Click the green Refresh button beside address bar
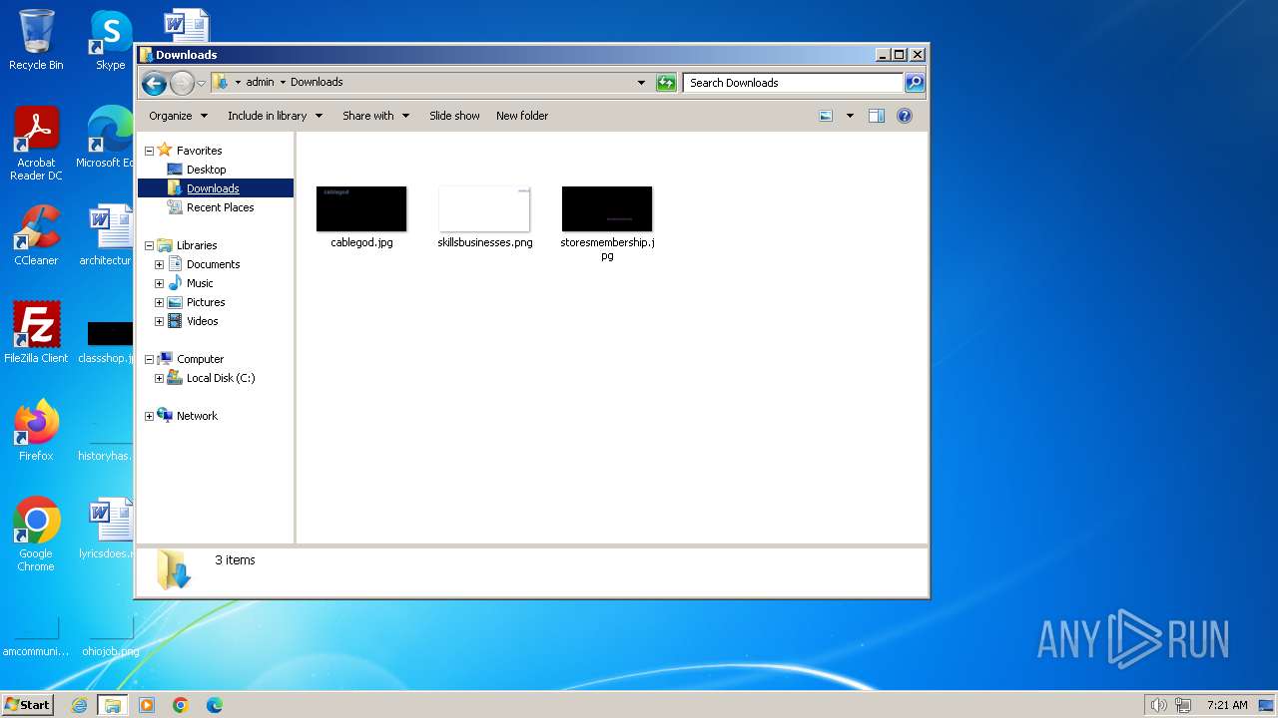 666,83
